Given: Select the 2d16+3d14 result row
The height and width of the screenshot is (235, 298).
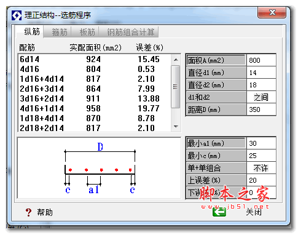Looking at the screenshot, I should [95, 89].
